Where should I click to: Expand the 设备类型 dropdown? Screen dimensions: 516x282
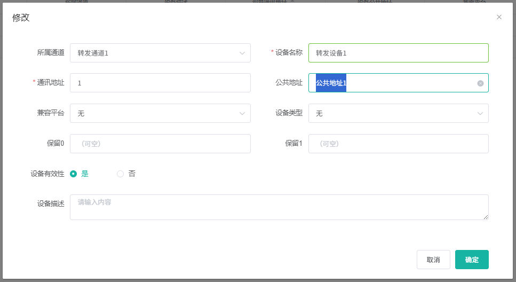(x=398, y=113)
